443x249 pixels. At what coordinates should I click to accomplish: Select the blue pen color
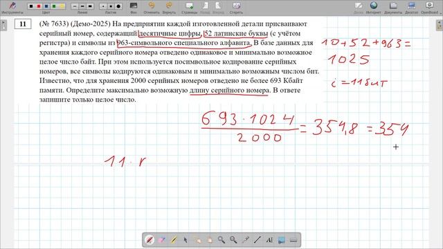point(46,6)
